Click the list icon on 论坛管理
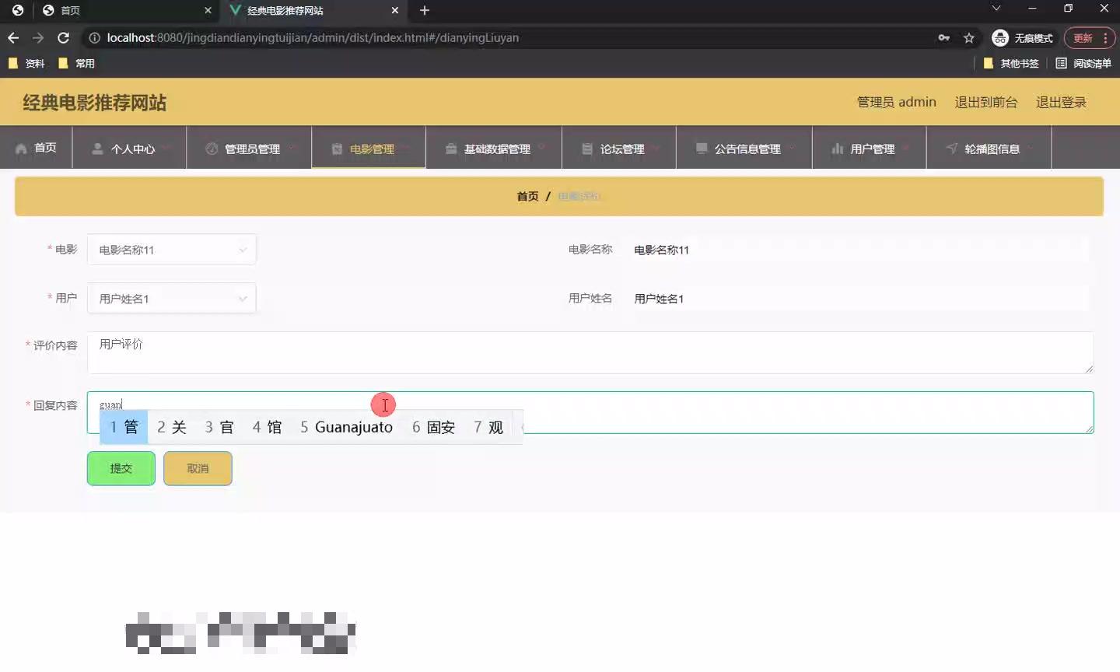 (x=586, y=148)
